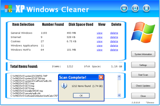Click the 6.75 KB disk space value

[71, 42]
